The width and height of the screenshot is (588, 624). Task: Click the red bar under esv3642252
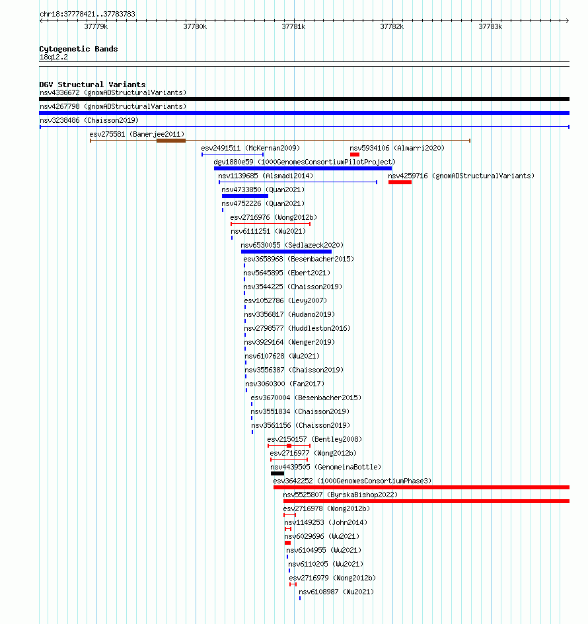pos(422,487)
